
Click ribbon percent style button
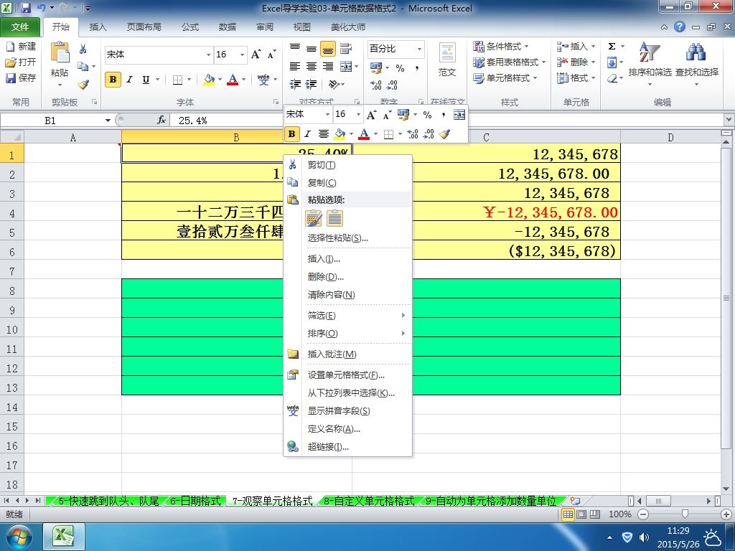(400, 68)
